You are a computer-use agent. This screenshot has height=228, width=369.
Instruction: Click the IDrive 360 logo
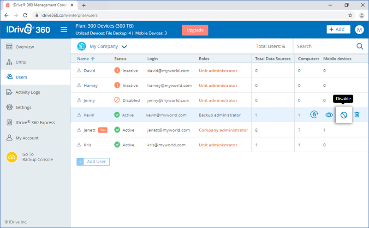tap(28, 30)
